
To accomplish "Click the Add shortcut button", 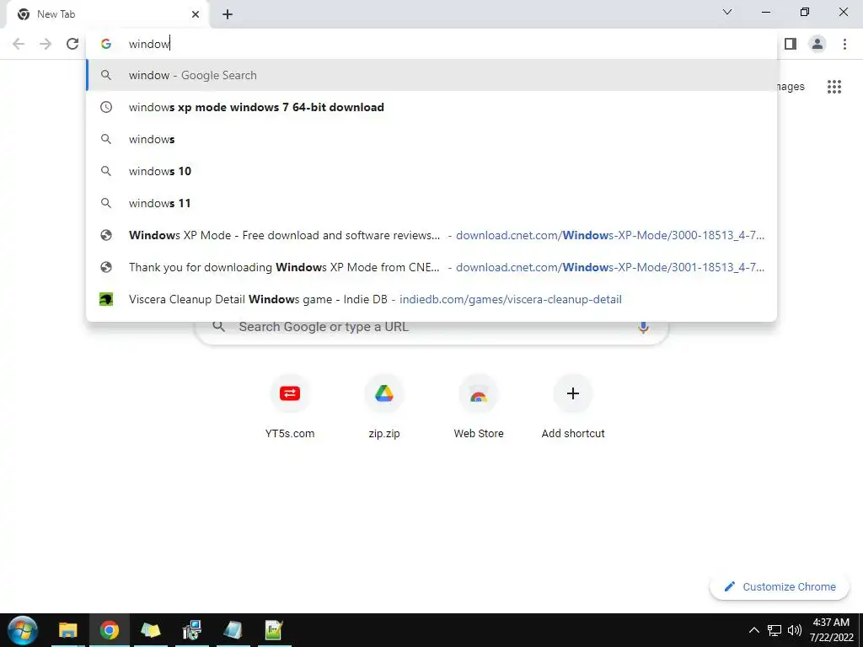I will 573,407.
